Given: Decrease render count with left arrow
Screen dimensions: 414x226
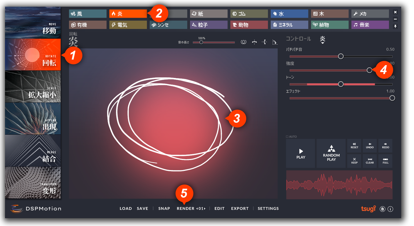Looking at the screenshot, I should coord(197,208).
